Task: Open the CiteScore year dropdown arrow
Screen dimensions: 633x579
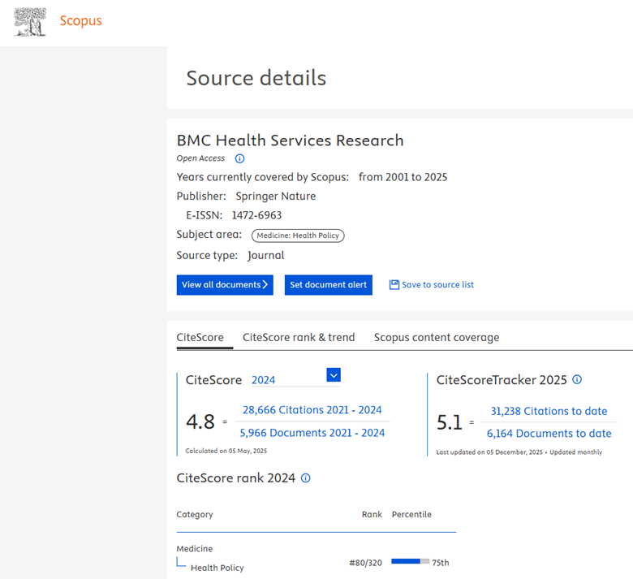Action: [x=333, y=375]
